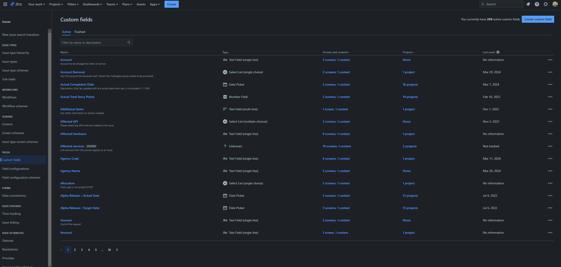Open more actions for Affected API
Screen dimensions: 561x267
coord(550,121)
